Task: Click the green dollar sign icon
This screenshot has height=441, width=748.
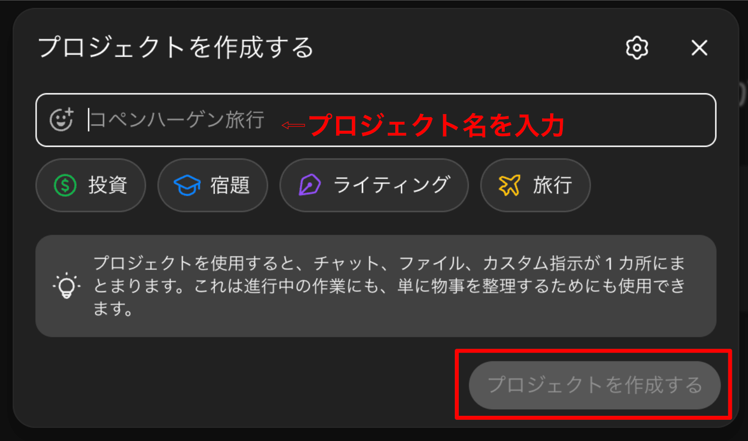Action: pos(65,185)
